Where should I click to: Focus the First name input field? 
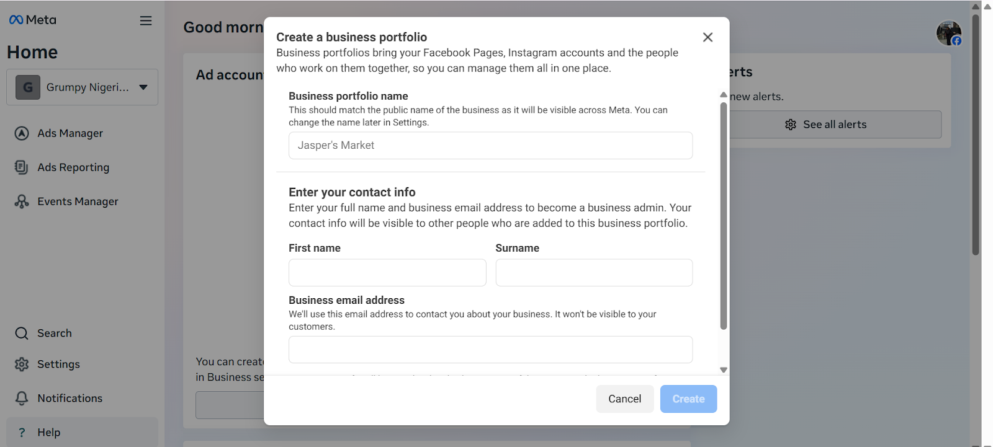click(x=387, y=273)
